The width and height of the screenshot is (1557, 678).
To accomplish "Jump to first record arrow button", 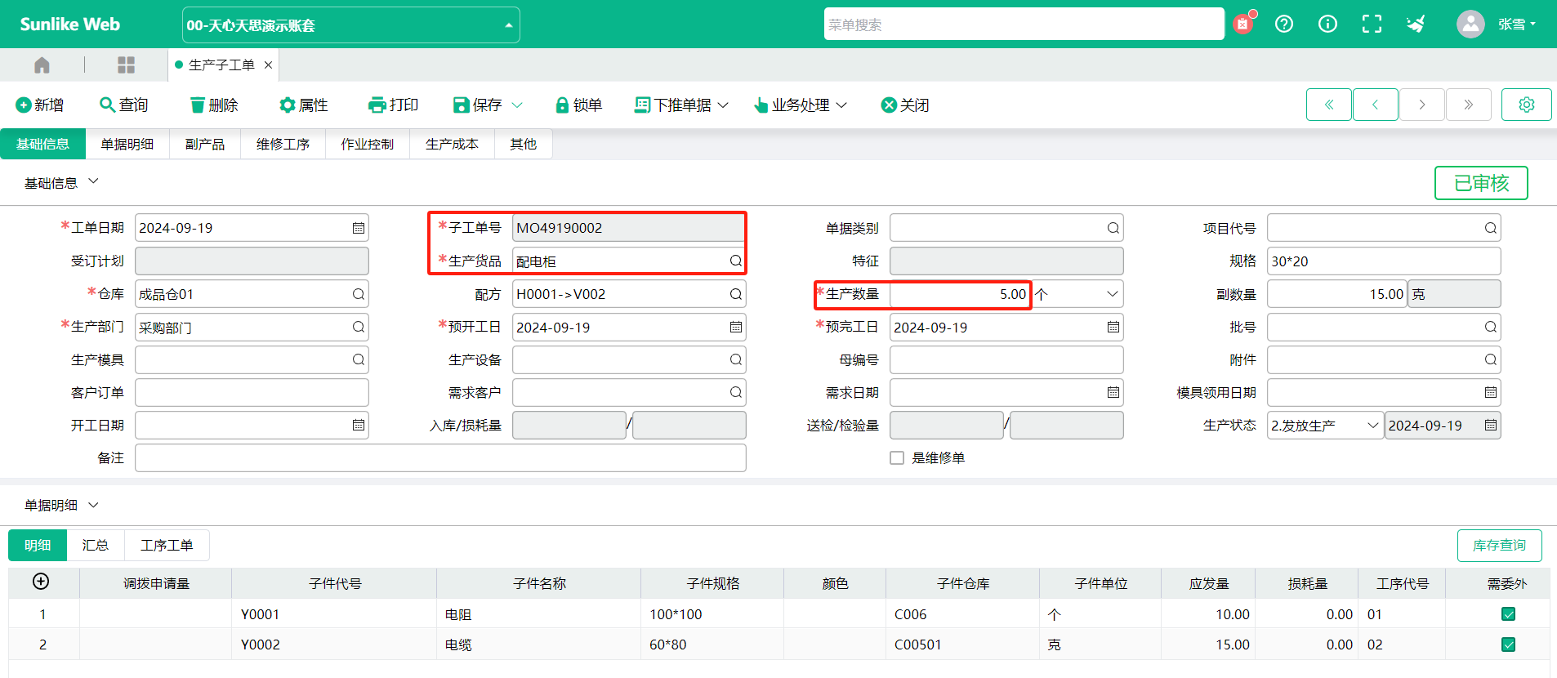I will coord(1329,105).
